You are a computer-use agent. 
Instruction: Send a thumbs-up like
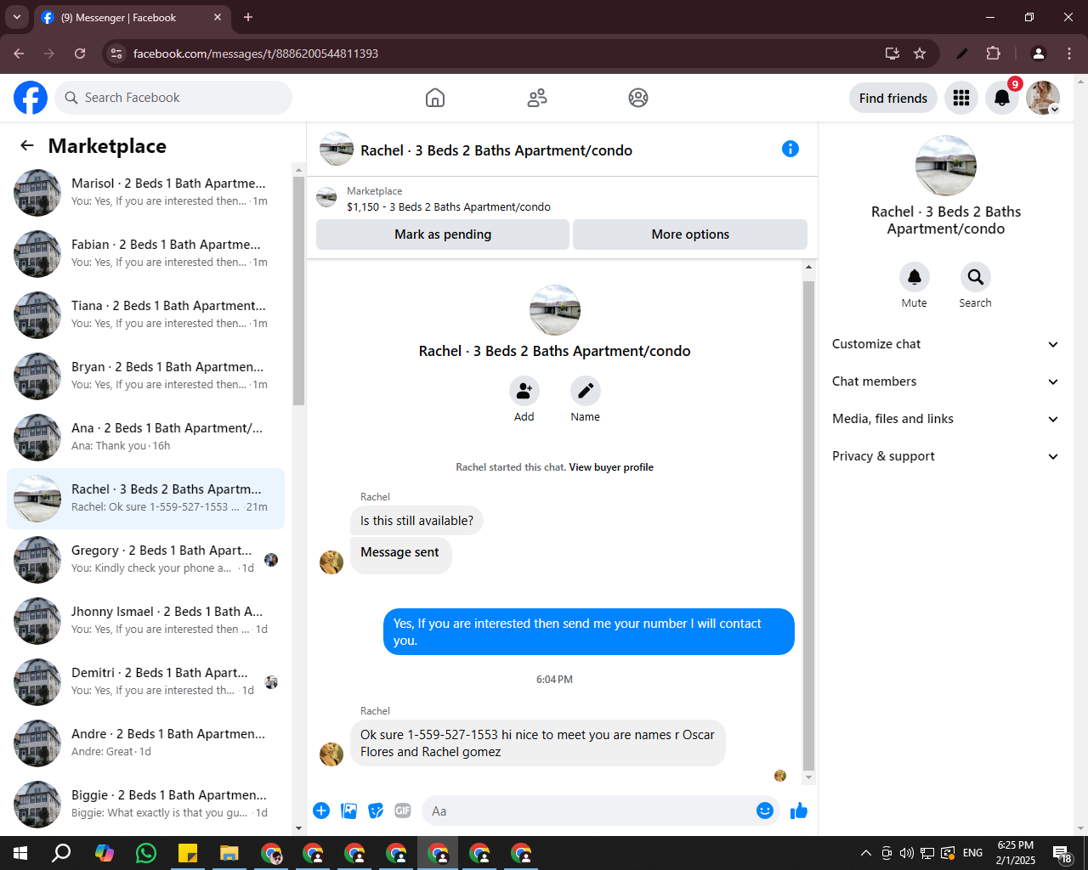point(799,811)
